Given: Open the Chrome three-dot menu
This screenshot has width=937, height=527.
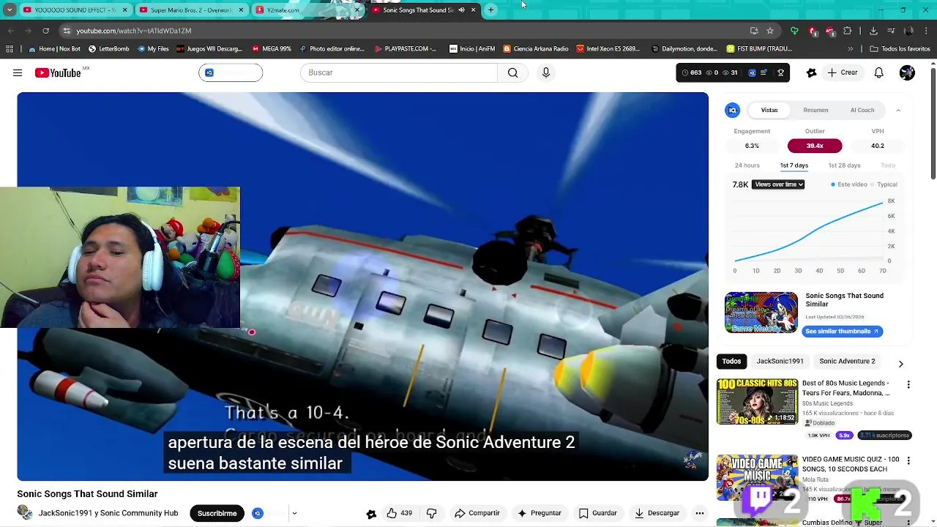Looking at the screenshot, I should click(x=926, y=31).
